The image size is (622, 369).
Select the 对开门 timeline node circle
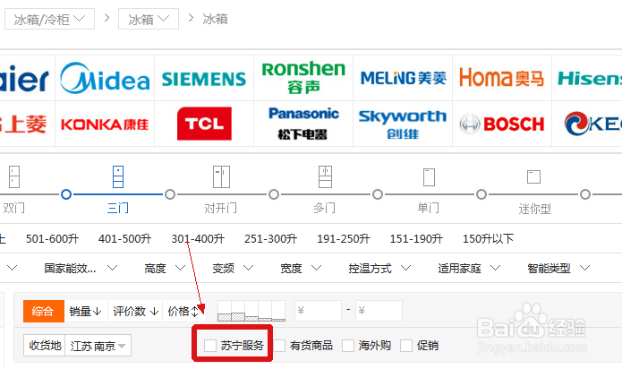tap(170, 194)
